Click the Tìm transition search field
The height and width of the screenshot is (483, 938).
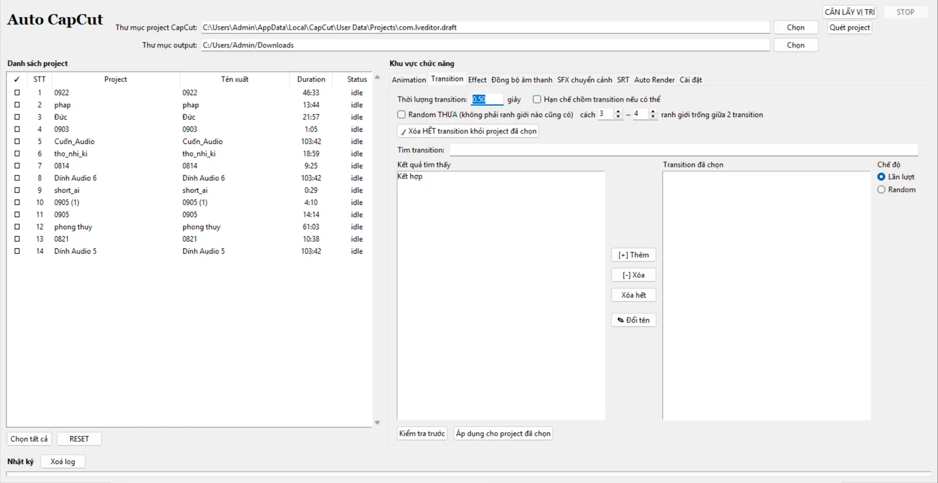(x=684, y=150)
